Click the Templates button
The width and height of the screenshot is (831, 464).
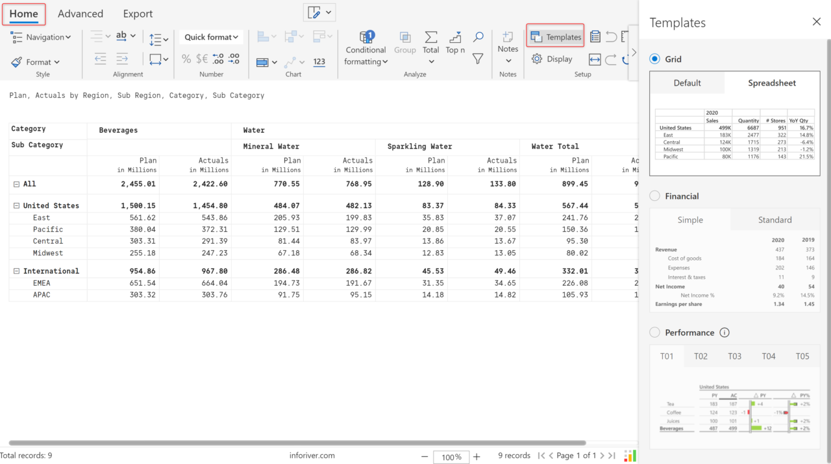point(554,36)
